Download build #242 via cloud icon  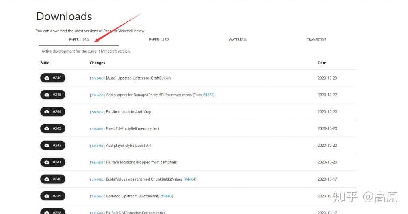pyautogui.click(x=47, y=146)
